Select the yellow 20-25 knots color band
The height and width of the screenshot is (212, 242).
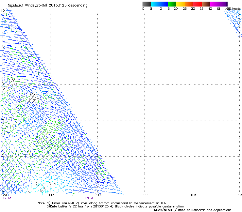[181, 4]
